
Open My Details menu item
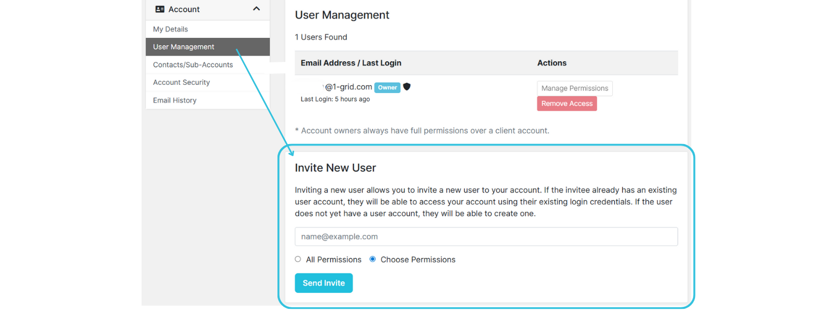click(x=208, y=29)
